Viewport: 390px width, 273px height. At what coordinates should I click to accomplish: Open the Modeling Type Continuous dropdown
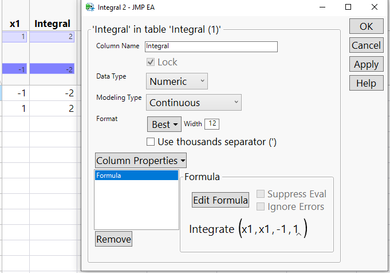(x=194, y=103)
